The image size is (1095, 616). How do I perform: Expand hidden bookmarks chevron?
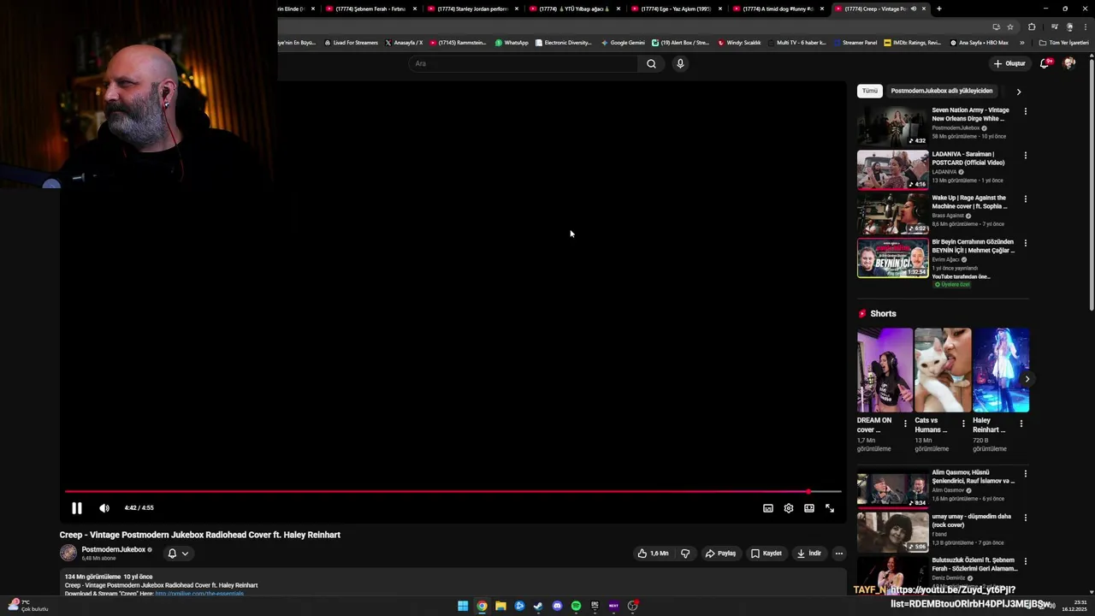coord(1021,43)
